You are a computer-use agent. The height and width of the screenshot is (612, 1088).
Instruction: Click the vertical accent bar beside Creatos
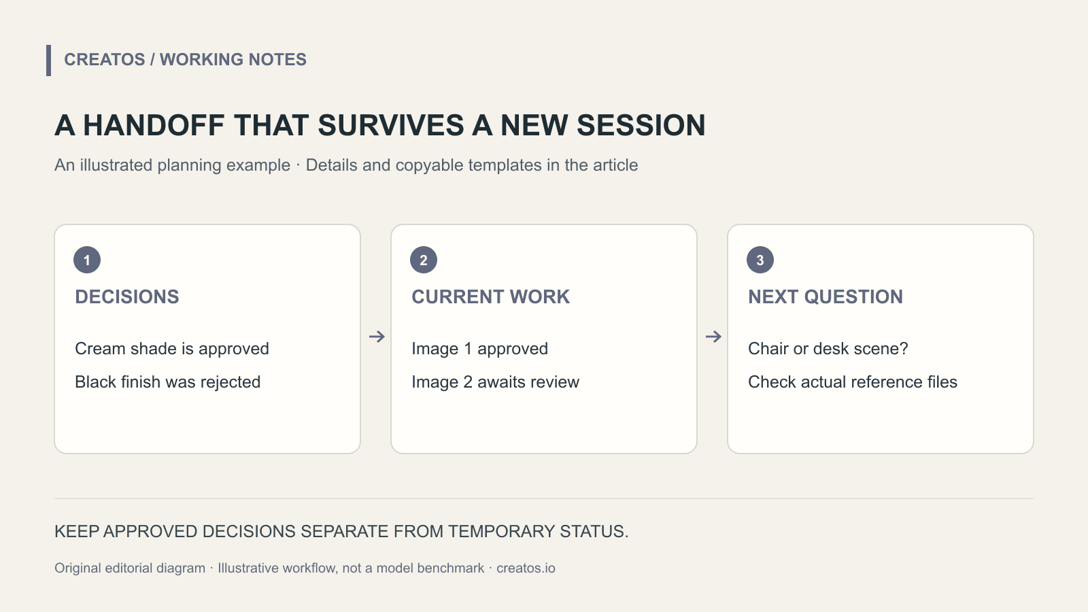point(49,61)
